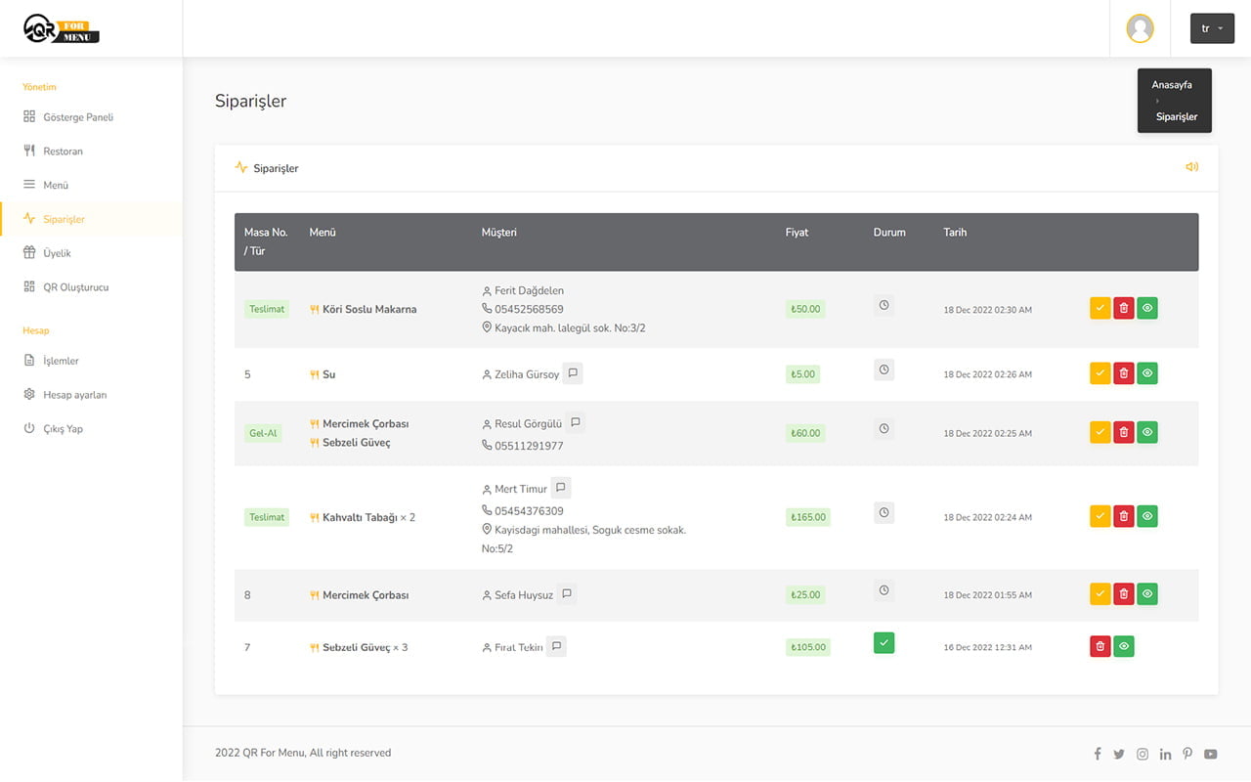The width and height of the screenshot is (1251, 782).
Task: View Resul Görgülü's order details
Action: pyautogui.click(x=1147, y=432)
